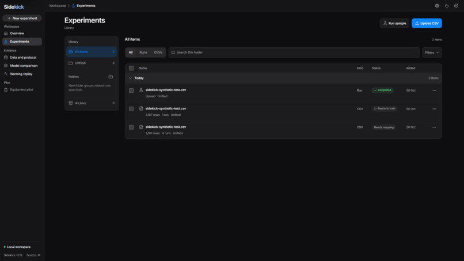Click the Experiments flask icon in sidebar
Screen dimensions: 464x261
pyautogui.click(x=6, y=41)
